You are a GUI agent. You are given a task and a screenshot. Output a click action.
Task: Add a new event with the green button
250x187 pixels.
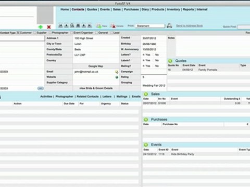coord(146,145)
